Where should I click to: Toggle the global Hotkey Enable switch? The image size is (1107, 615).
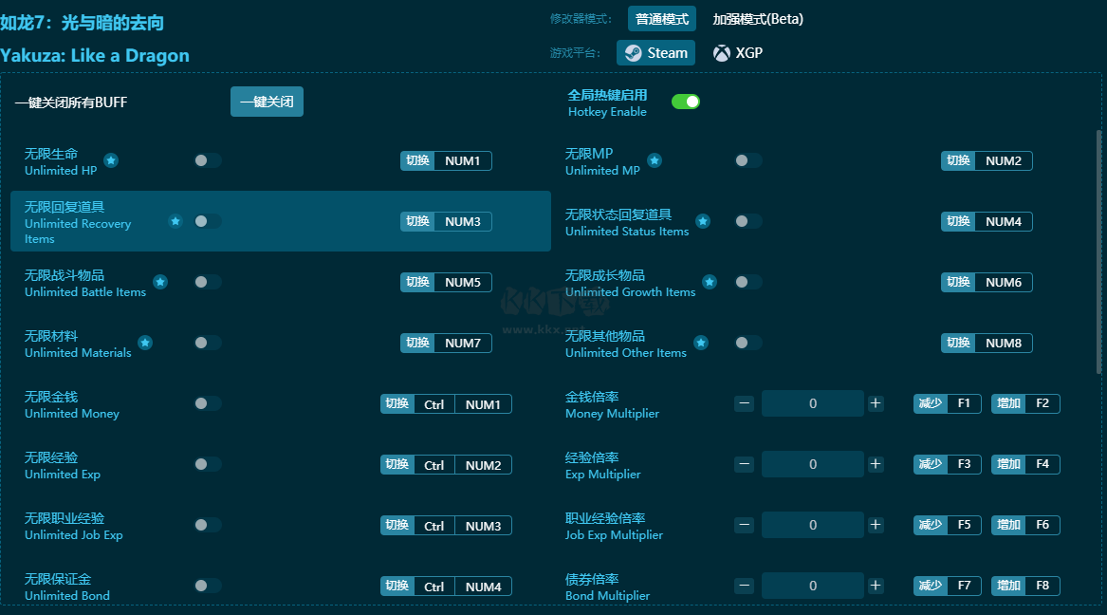(x=686, y=102)
